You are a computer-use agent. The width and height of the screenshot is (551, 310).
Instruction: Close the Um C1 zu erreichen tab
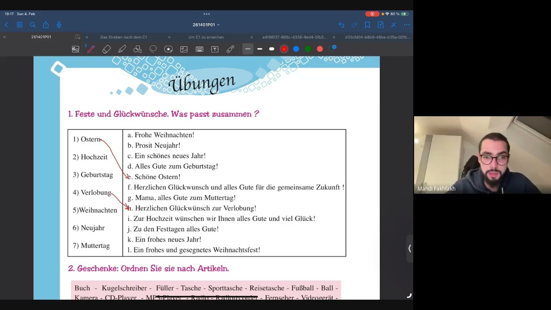[169, 37]
